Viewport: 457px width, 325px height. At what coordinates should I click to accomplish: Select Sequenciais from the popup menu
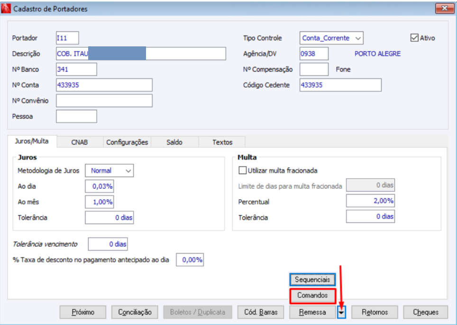(x=312, y=280)
